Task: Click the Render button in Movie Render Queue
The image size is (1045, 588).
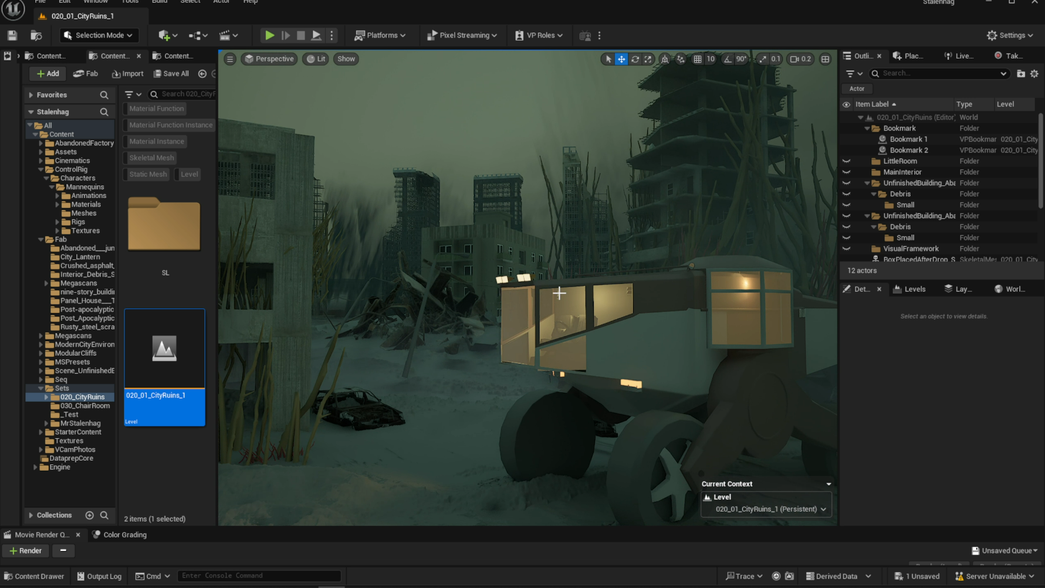Action: point(25,550)
